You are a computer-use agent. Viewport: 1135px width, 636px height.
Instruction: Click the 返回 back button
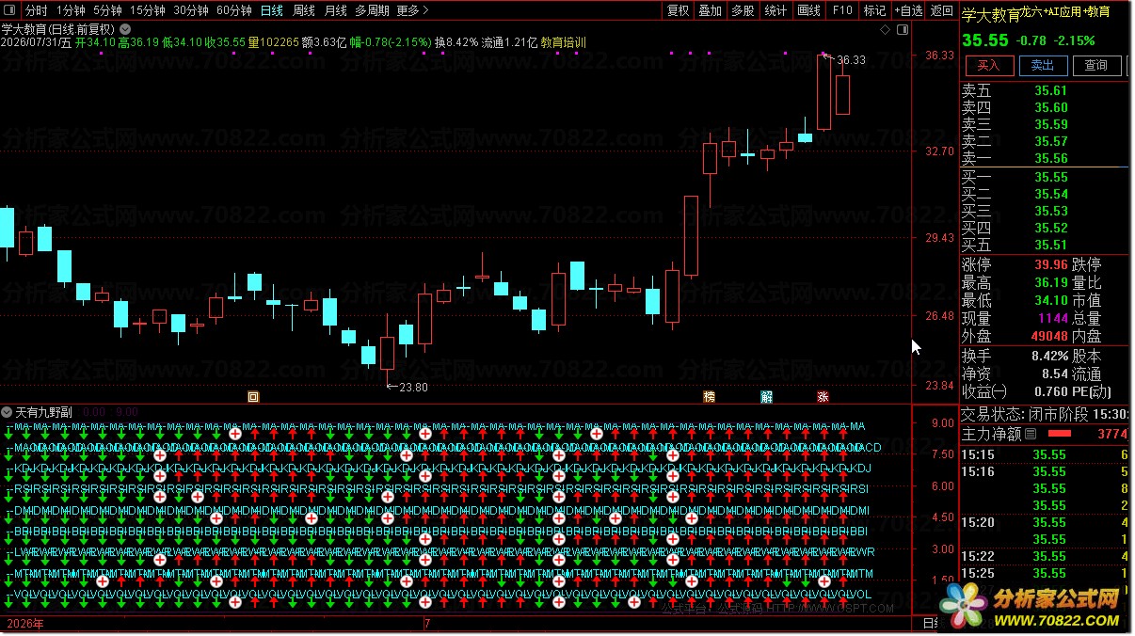[941, 10]
